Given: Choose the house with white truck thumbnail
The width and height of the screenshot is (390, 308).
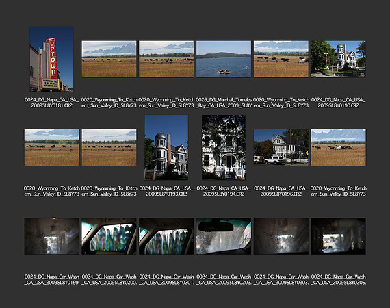Looking at the screenshot, I should click(x=281, y=147).
